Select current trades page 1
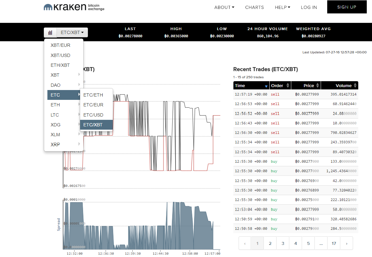This screenshot has width=372, height=257. pyautogui.click(x=257, y=244)
